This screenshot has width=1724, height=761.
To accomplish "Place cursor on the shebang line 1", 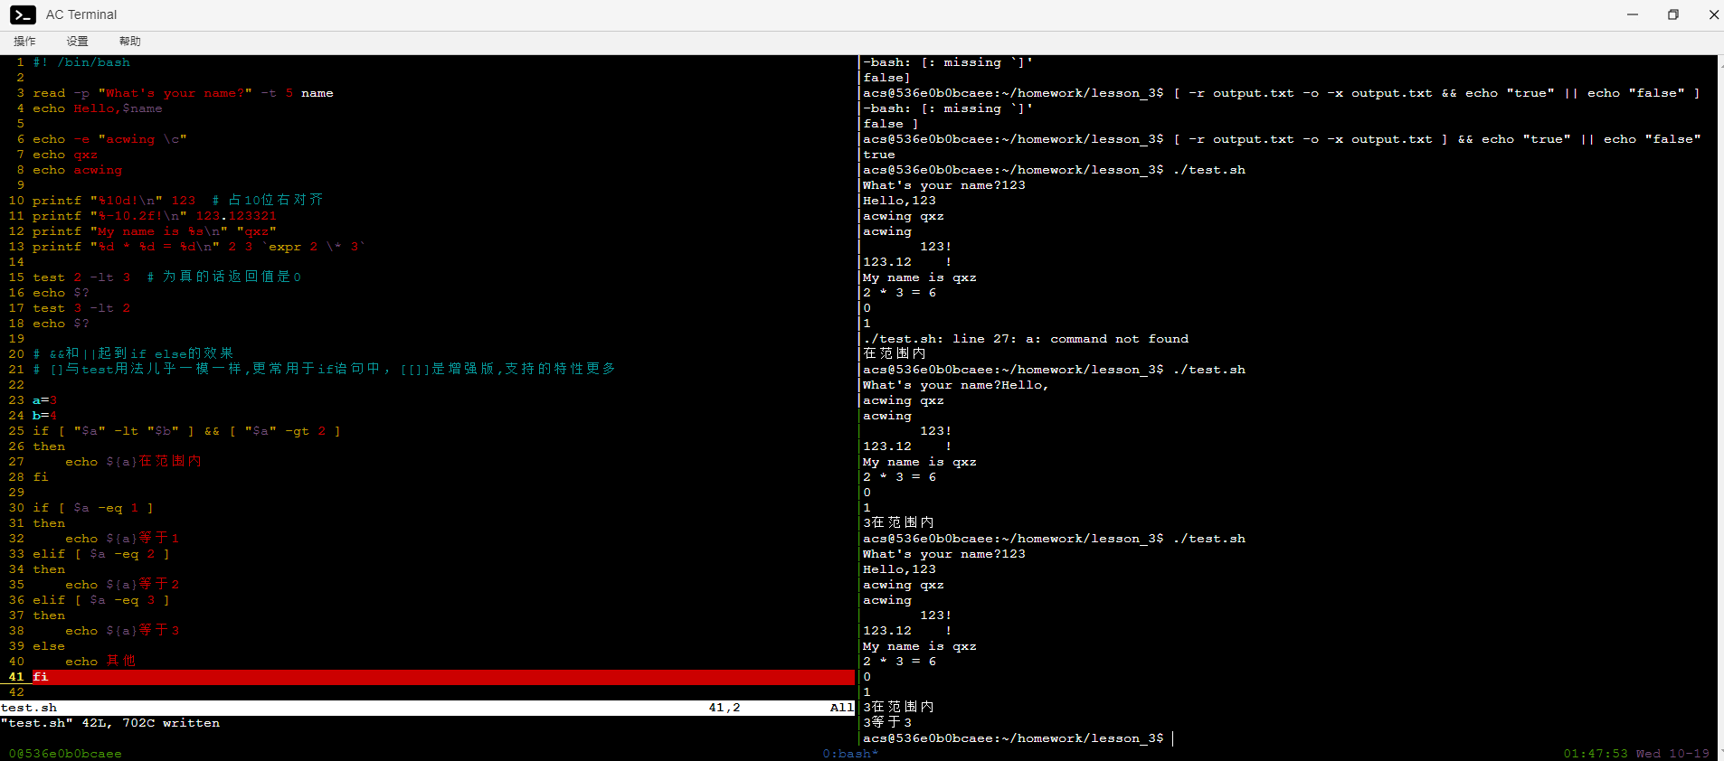I will (x=81, y=62).
